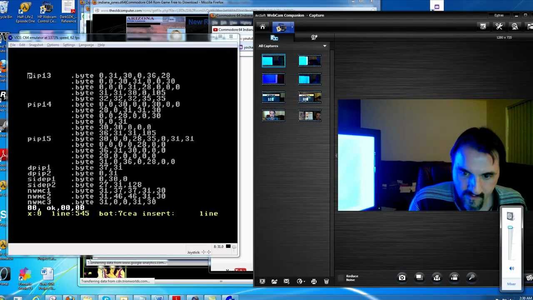Select left thumbnail in the bottom row

pos(274,115)
